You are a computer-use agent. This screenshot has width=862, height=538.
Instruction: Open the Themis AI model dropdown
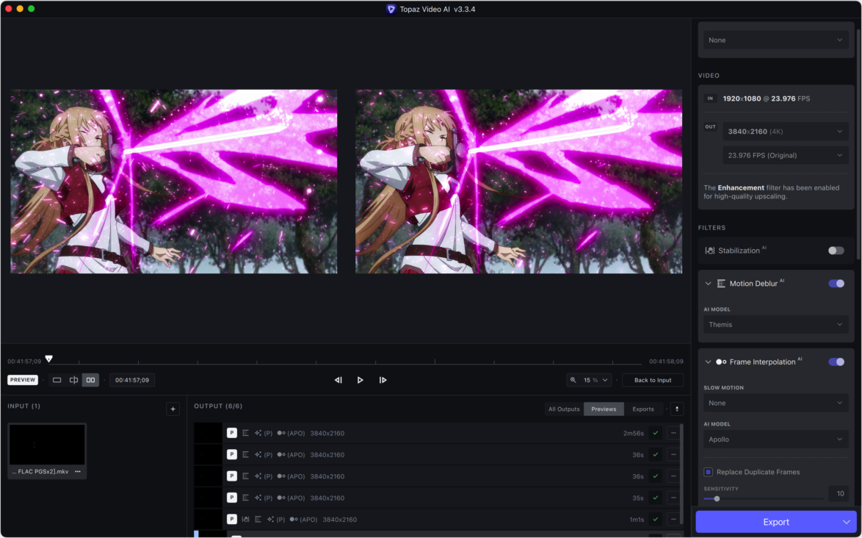point(775,325)
